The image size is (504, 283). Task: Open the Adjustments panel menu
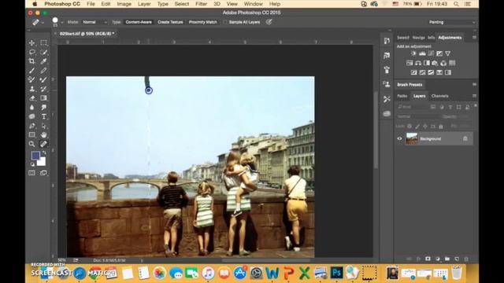pos(474,38)
